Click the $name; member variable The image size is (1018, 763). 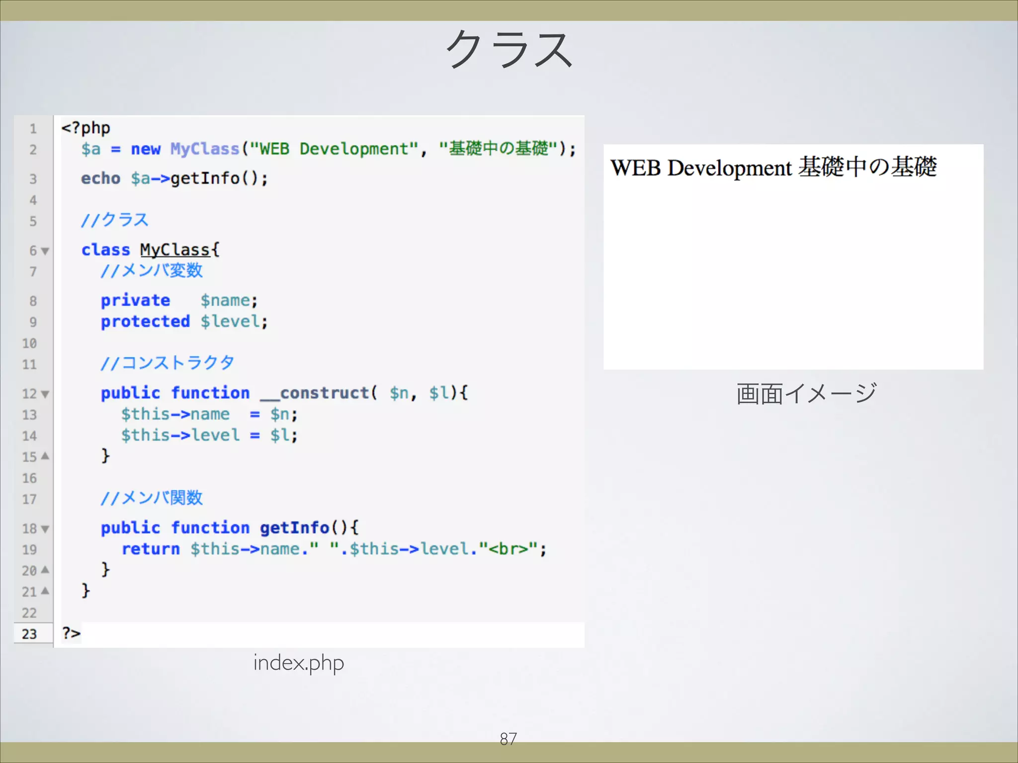pyautogui.click(x=229, y=301)
